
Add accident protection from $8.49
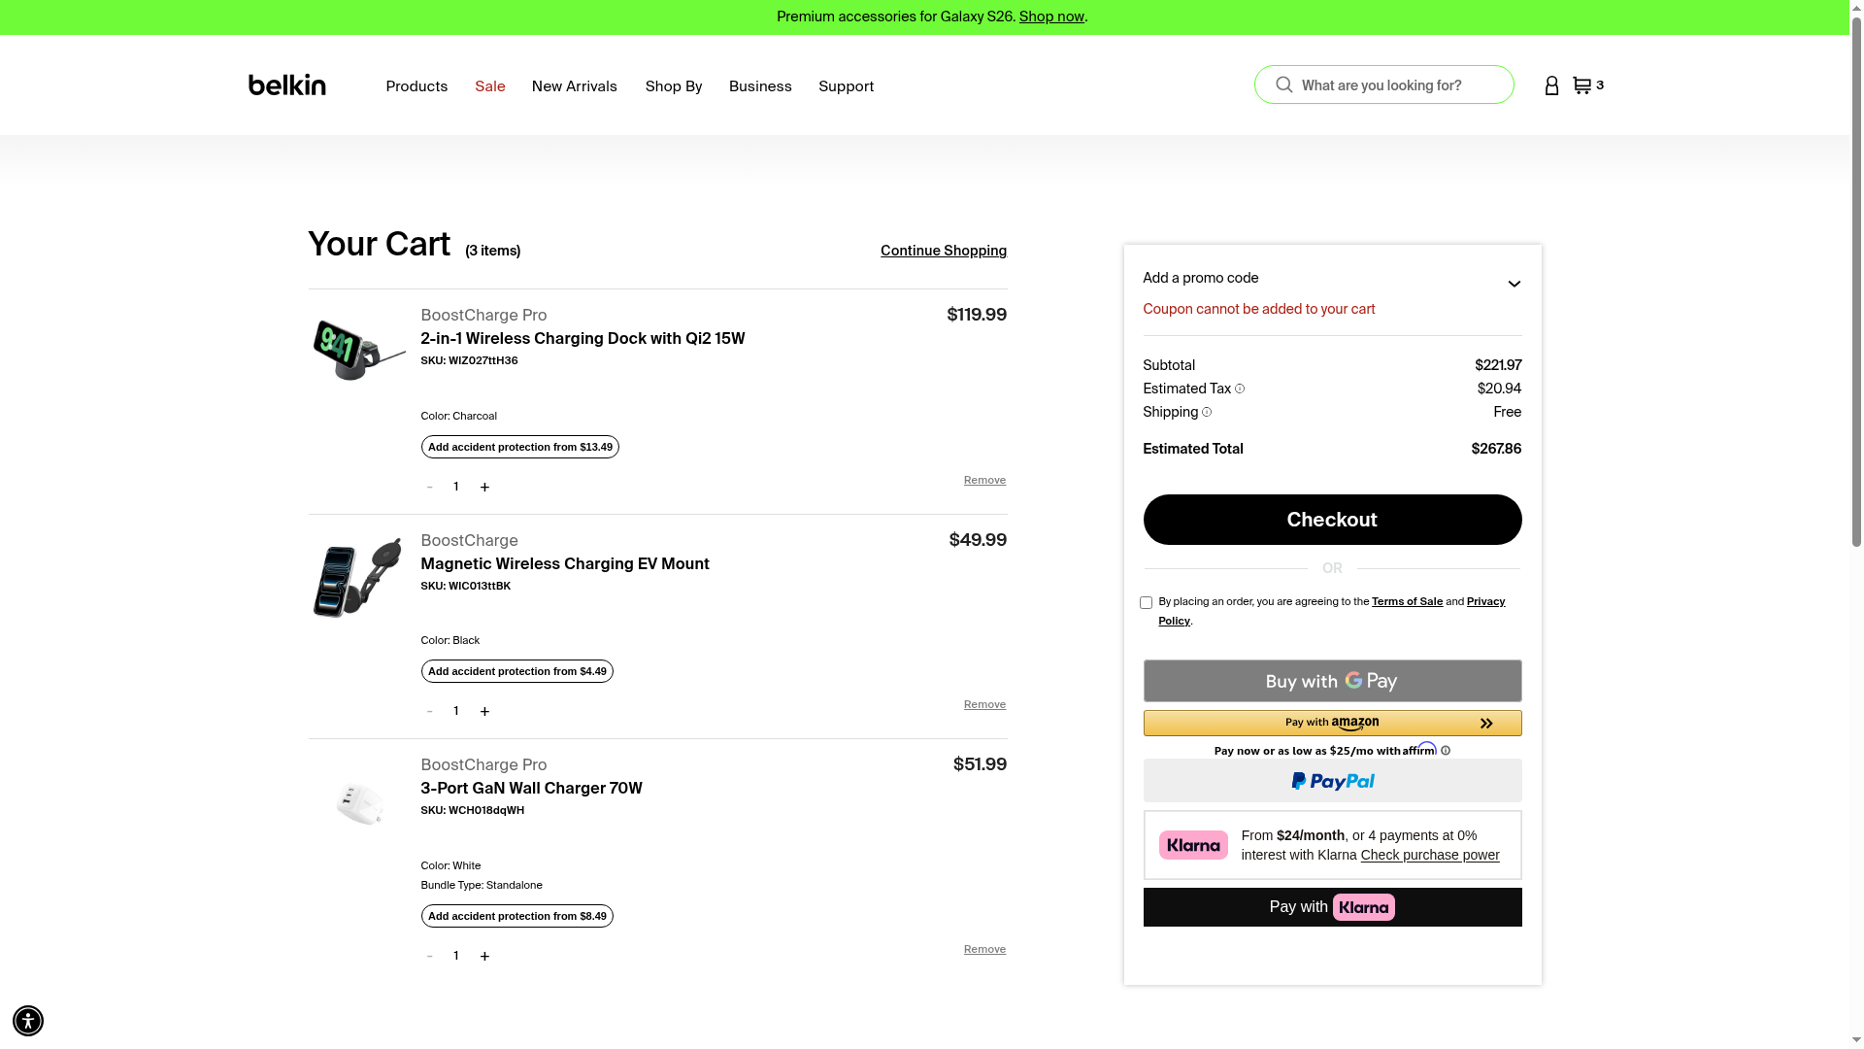(x=517, y=916)
